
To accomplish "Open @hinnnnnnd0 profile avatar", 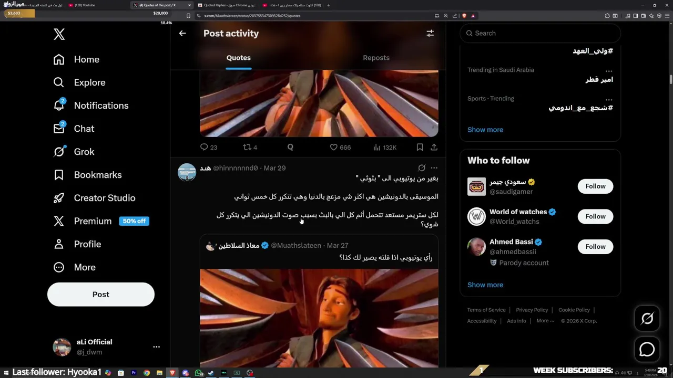I will [187, 172].
